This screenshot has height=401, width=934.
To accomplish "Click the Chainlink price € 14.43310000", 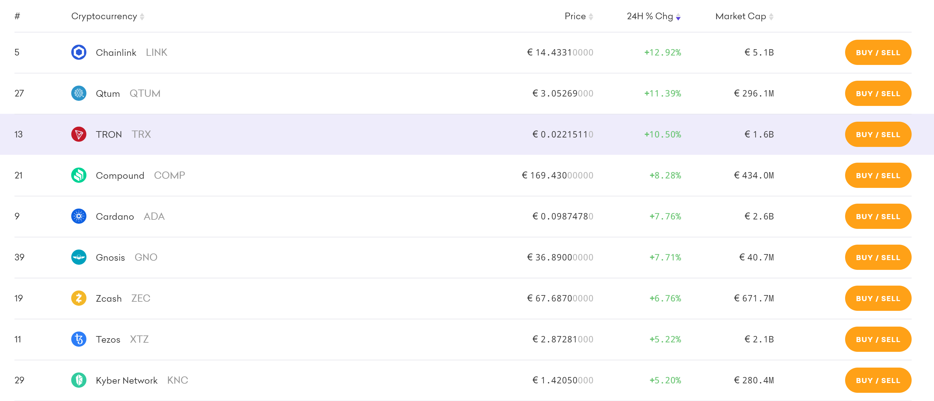I will pyautogui.click(x=560, y=53).
